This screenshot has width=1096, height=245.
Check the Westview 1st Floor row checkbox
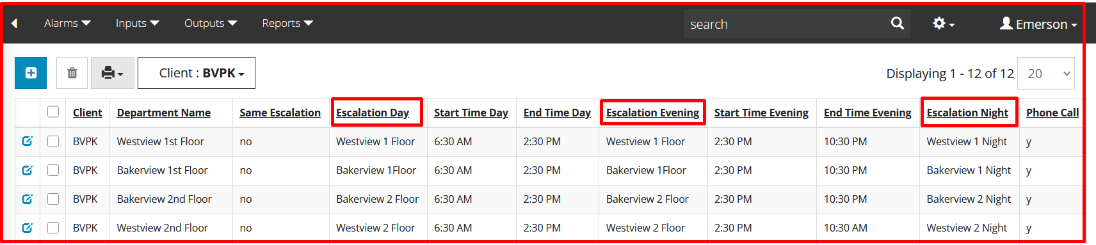point(53,141)
